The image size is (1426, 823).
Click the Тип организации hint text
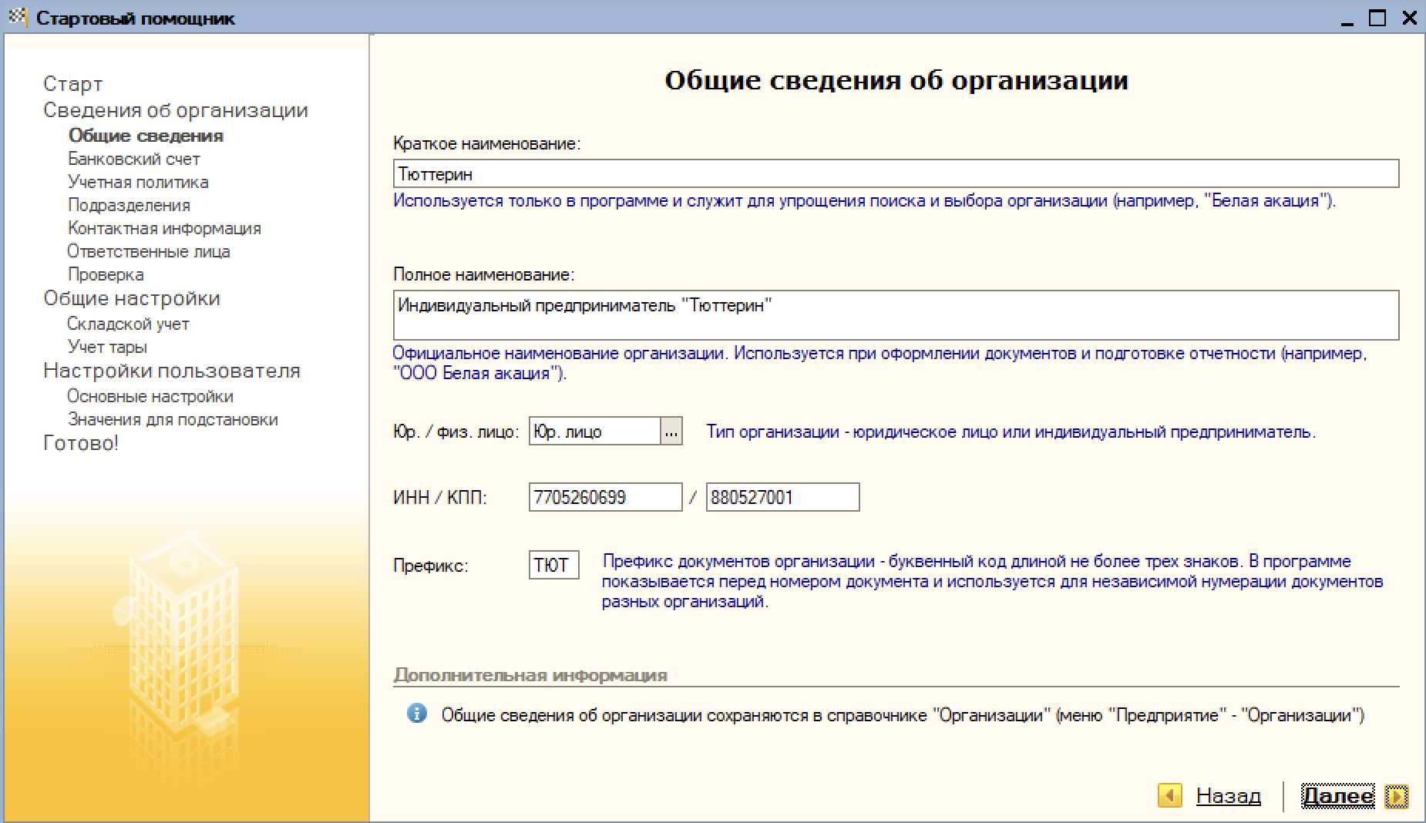[1011, 432]
